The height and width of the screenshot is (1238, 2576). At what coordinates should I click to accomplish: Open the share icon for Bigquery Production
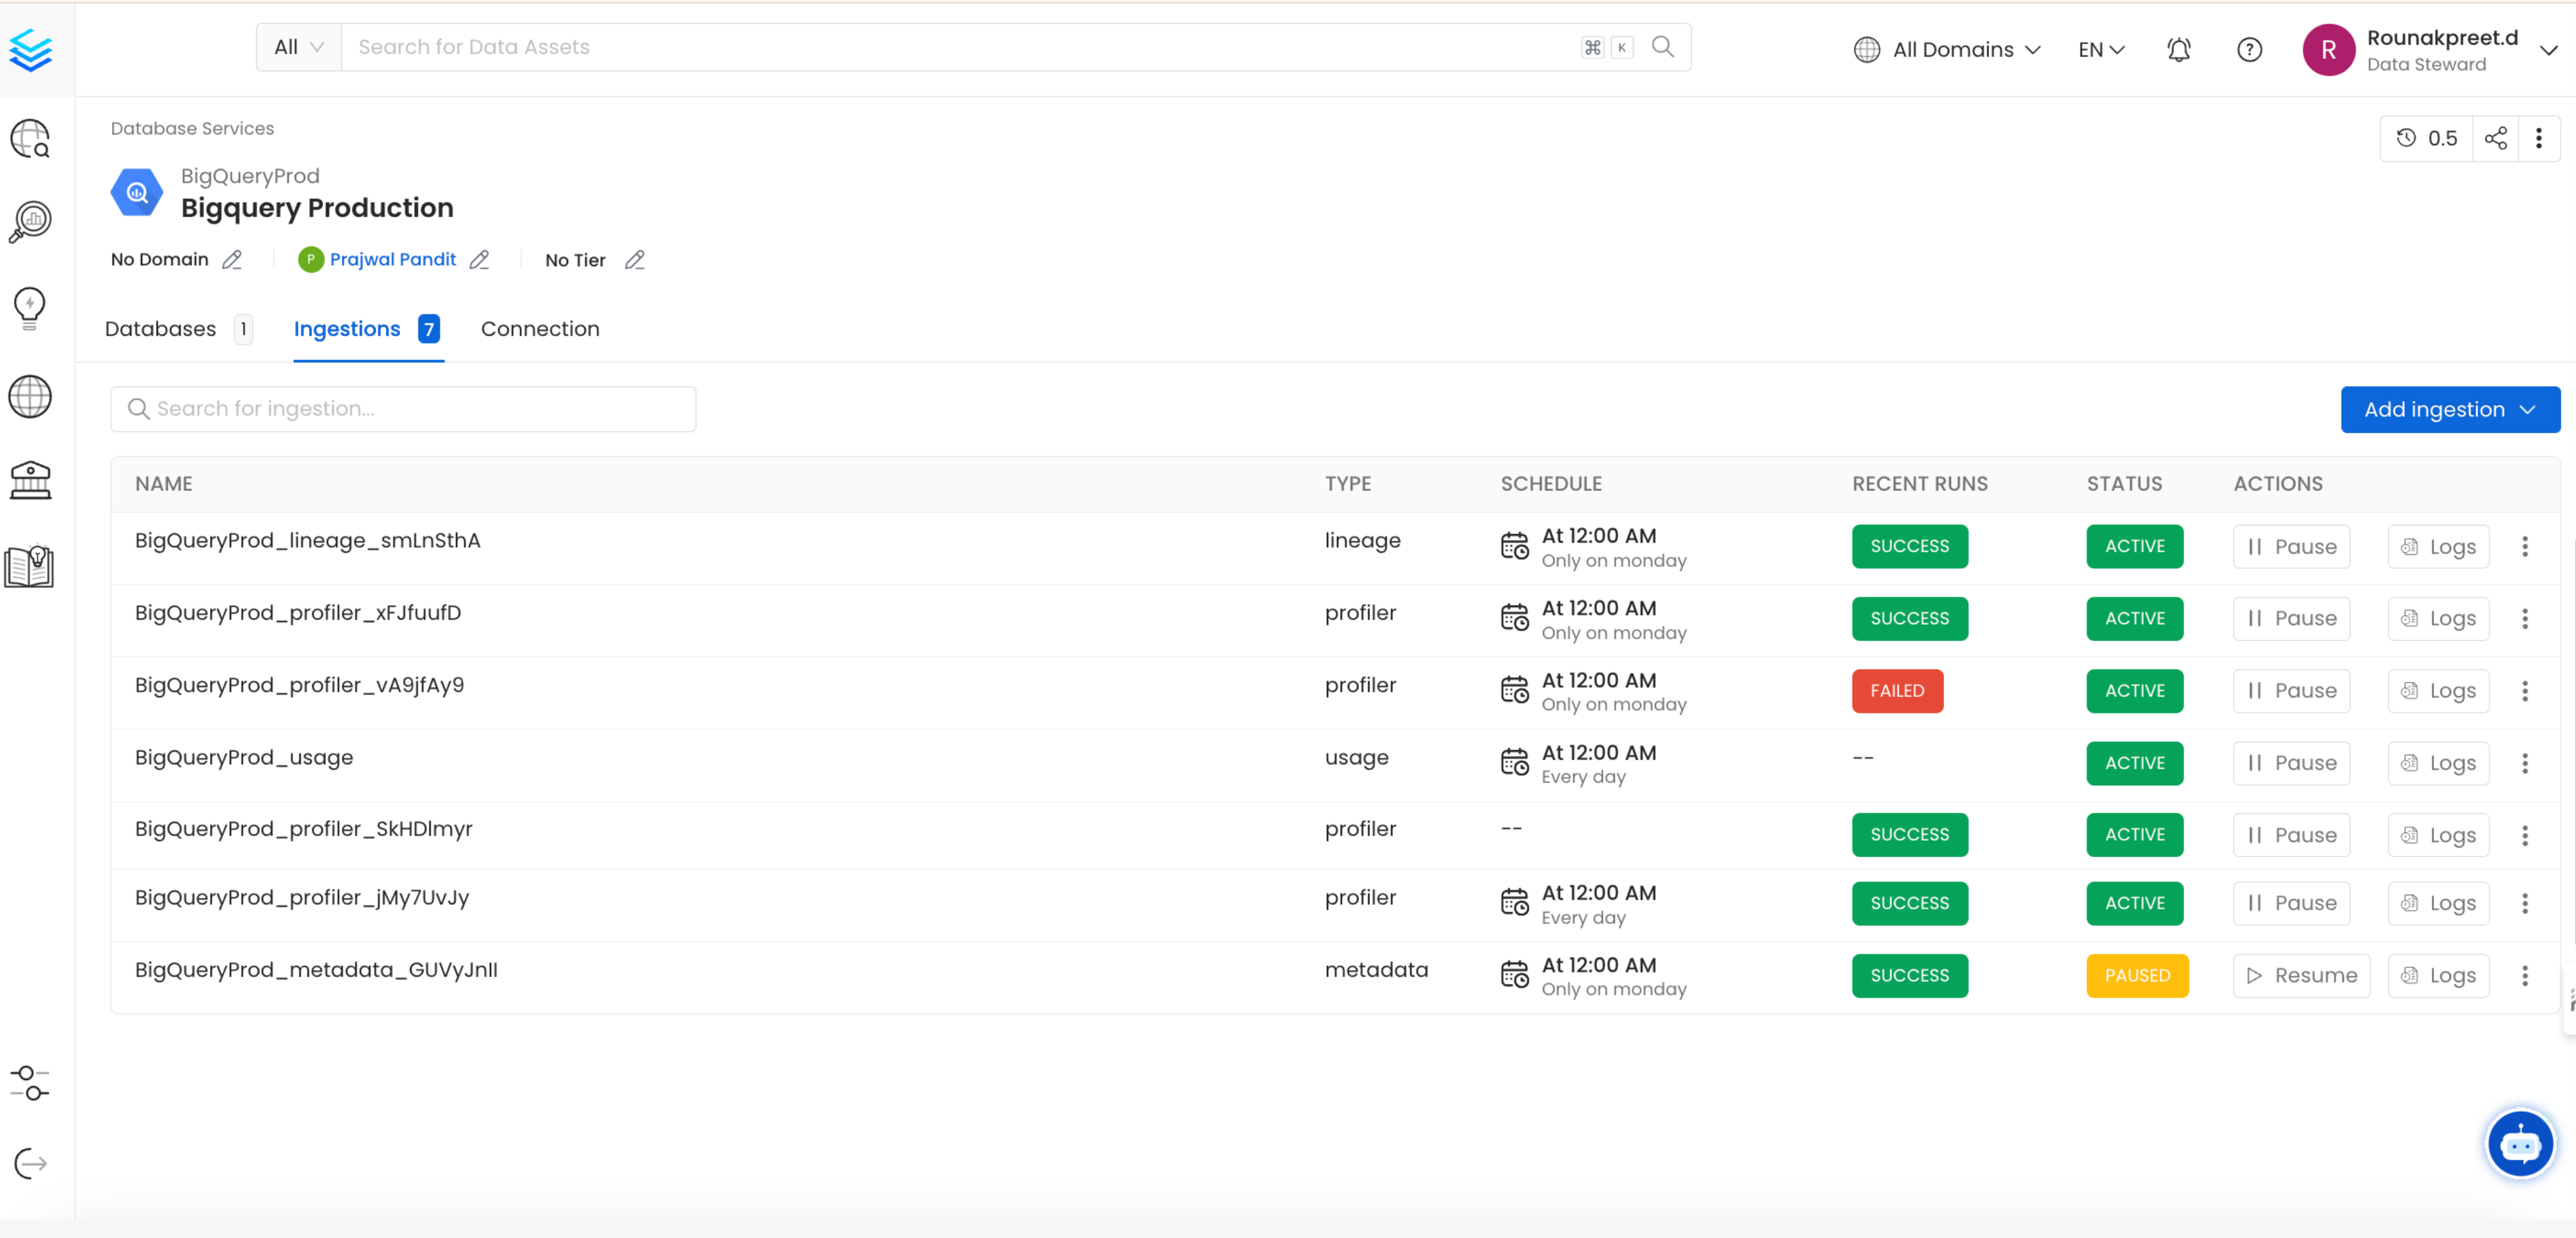(x=2496, y=138)
